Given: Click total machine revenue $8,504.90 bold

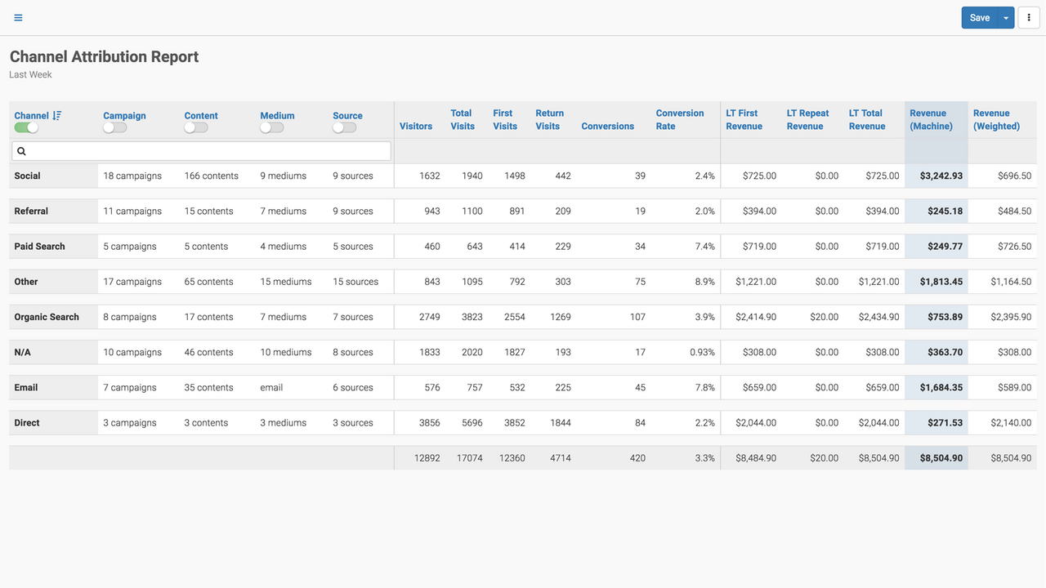Looking at the screenshot, I should [x=941, y=458].
